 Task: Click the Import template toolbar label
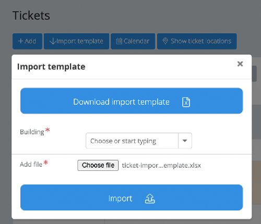pos(80,41)
